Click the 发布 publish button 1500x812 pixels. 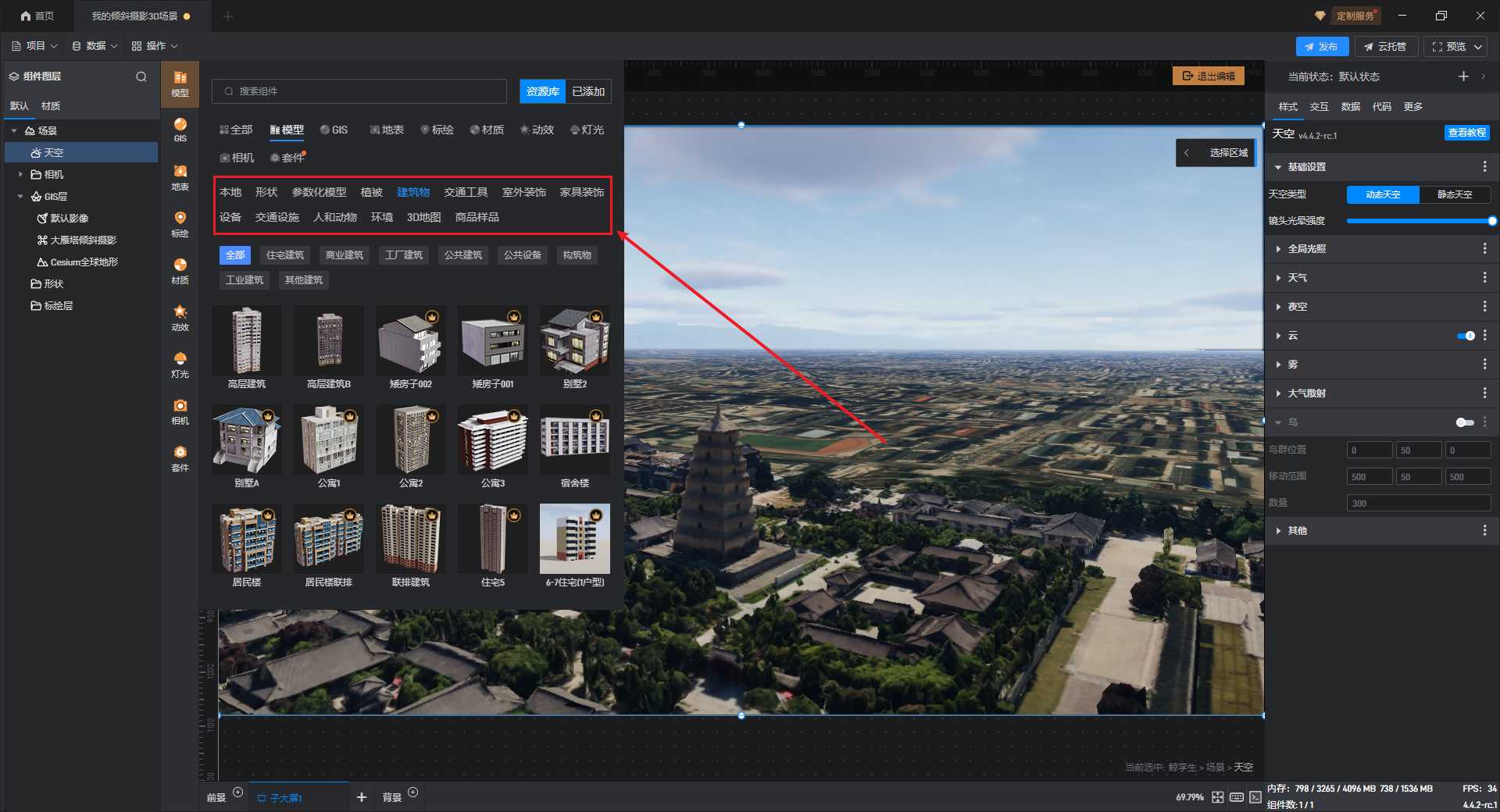pos(1322,47)
